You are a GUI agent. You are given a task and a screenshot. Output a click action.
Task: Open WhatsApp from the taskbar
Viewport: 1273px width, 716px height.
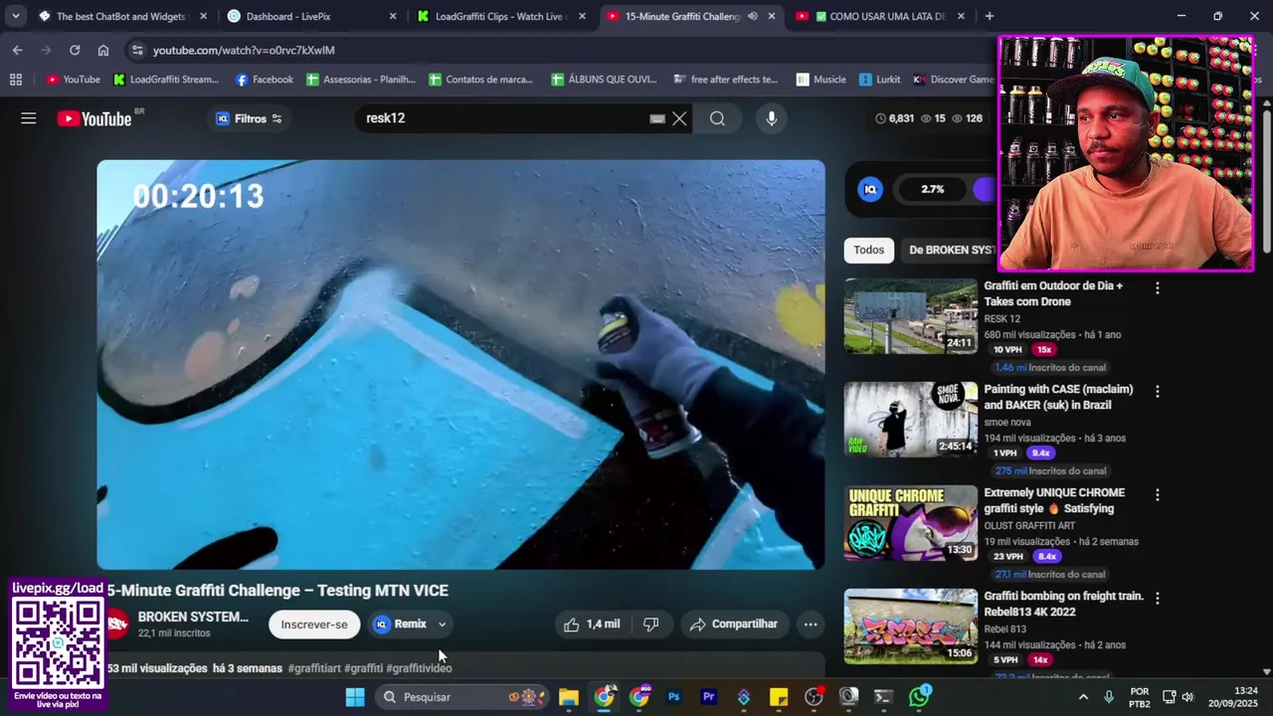(920, 696)
